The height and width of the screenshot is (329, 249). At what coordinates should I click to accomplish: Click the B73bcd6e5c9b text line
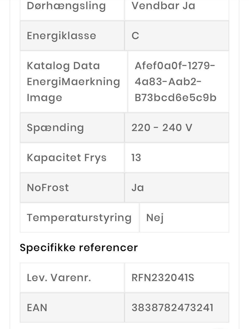pos(176,97)
